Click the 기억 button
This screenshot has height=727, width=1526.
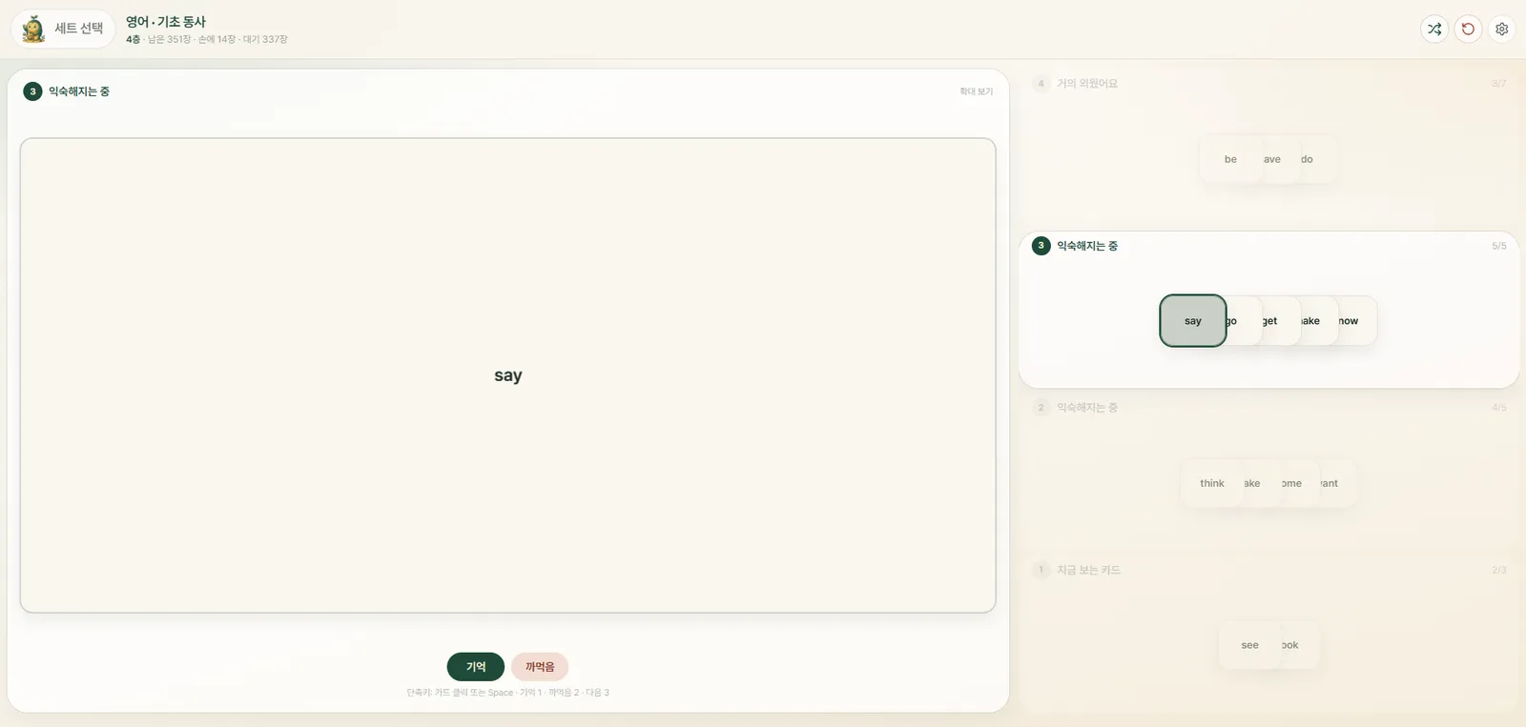pyautogui.click(x=475, y=666)
